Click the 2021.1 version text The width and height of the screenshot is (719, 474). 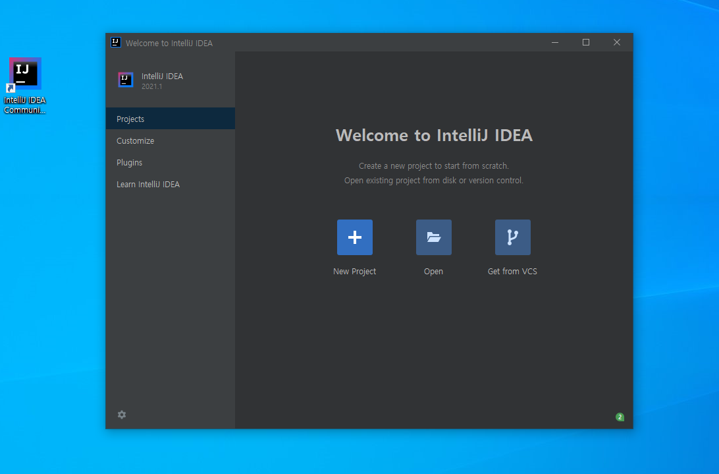152,86
